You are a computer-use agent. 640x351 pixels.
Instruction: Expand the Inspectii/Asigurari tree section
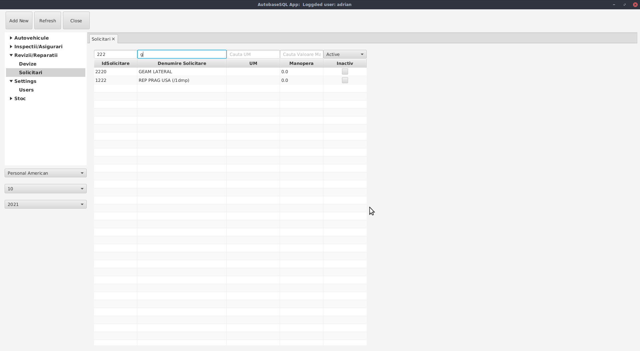(11, 47)
